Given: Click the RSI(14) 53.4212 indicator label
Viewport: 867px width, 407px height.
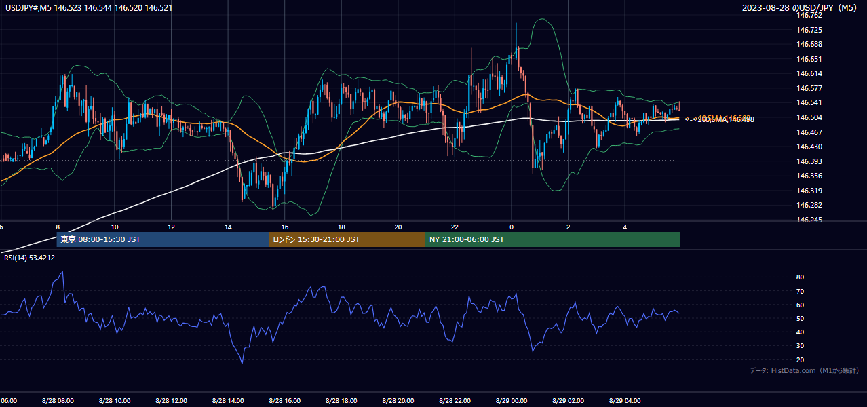Looking at the screenshot, I should 30,258.
